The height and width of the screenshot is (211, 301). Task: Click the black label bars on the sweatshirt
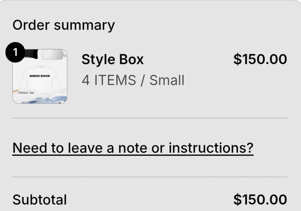coord(40,76)
